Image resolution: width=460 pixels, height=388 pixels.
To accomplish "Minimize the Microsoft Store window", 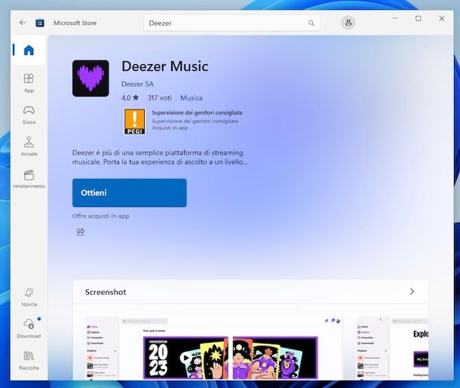I will (x=395, y=19).
